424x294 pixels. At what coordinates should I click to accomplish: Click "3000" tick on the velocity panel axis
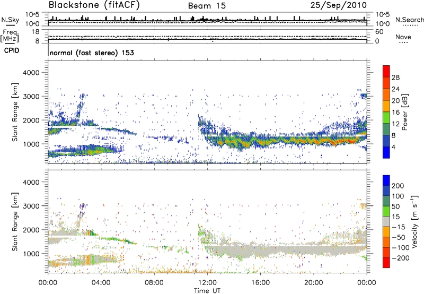coord(31,206)
